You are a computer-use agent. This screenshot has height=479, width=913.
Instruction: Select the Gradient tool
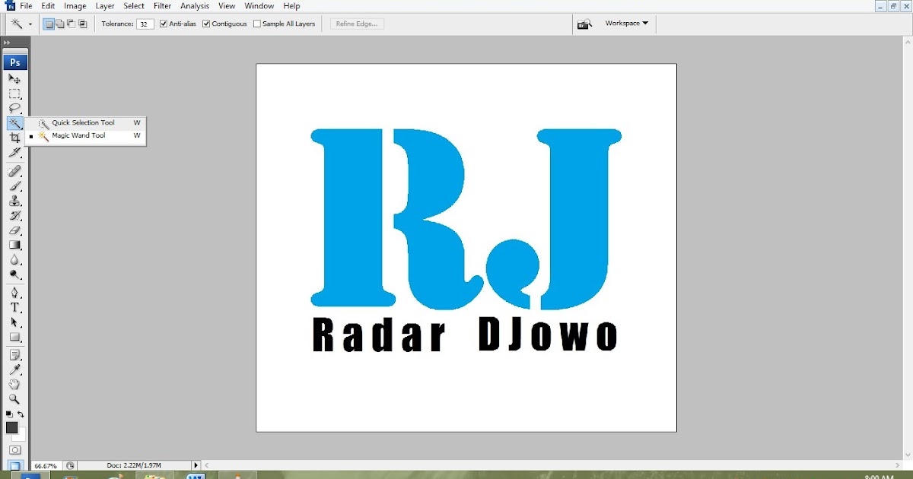(x=15, y=245)
